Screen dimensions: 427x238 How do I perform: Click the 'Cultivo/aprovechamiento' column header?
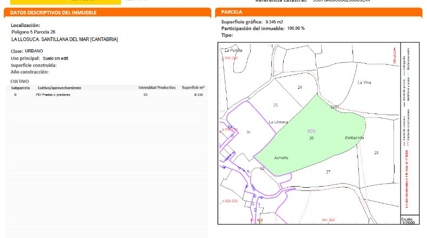tap(59, 88)
